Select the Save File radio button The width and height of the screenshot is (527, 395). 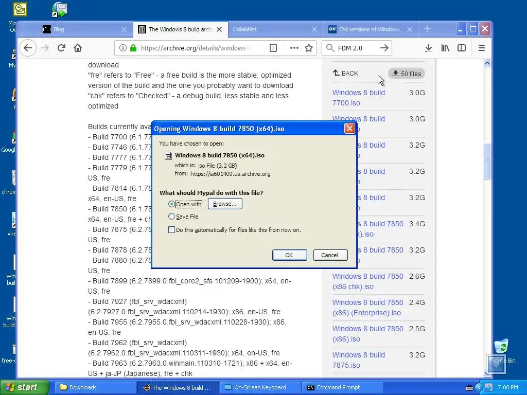coord(171,217)
